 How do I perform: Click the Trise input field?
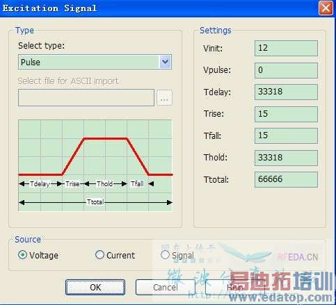click(x=286, y=114)
